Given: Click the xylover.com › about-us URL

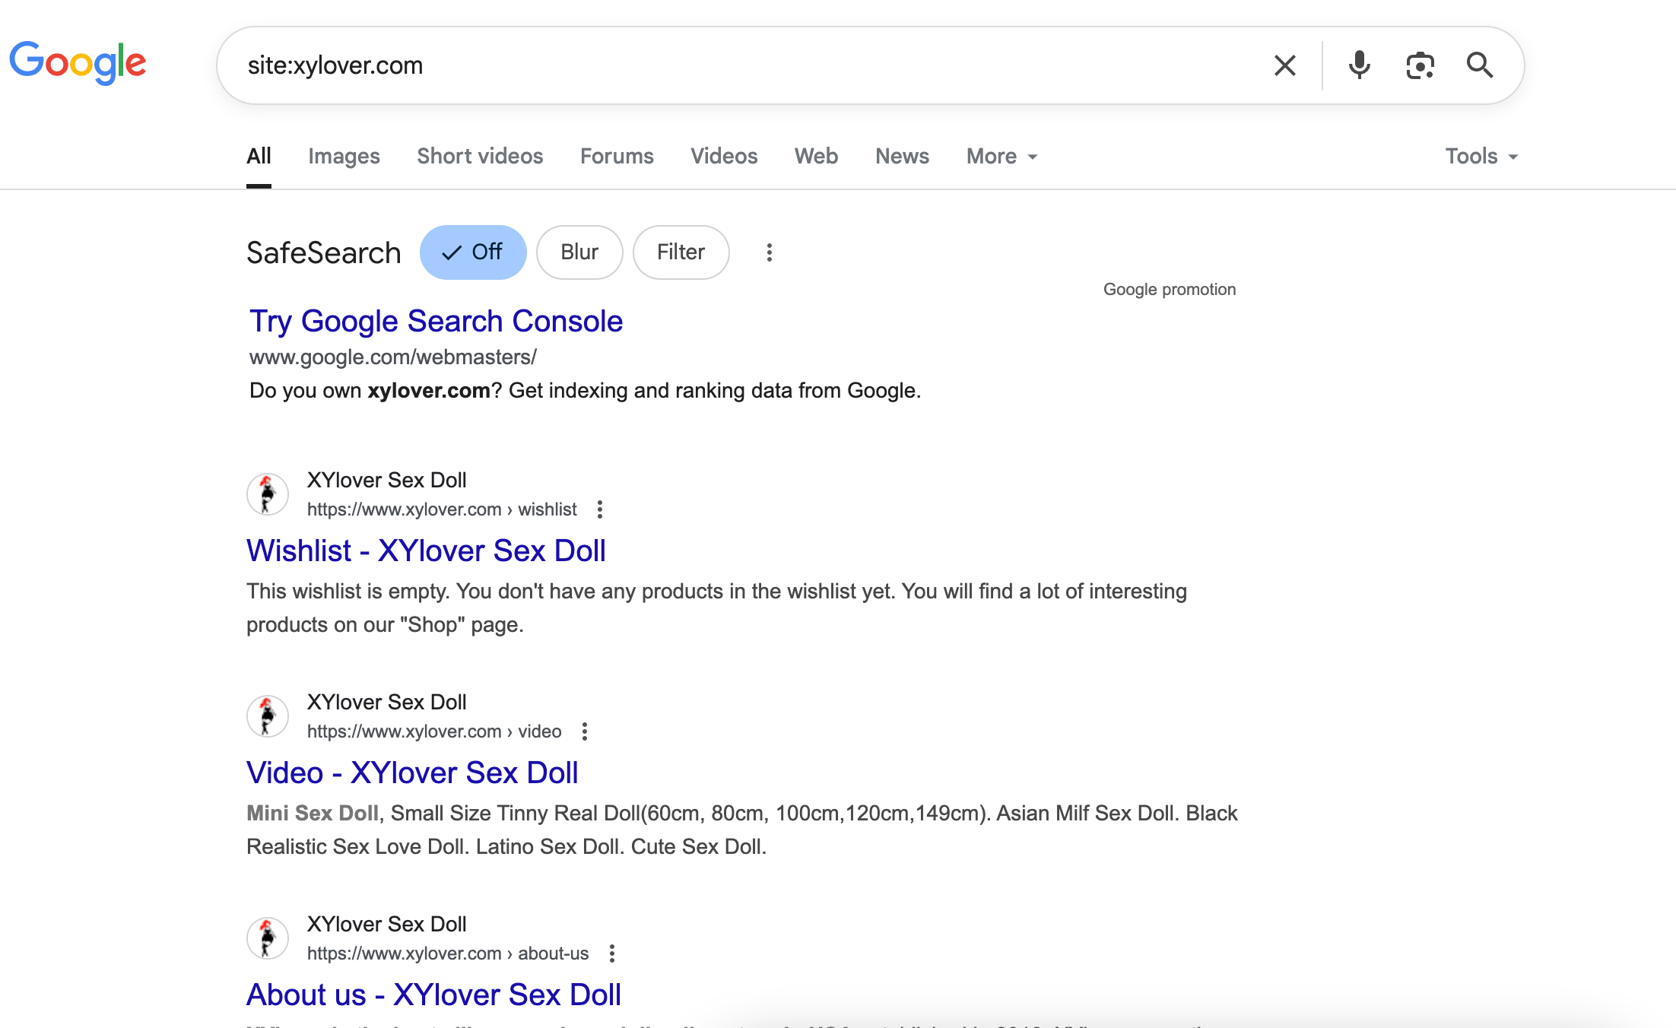Looking at the screenshot, I should coord(448,953).
